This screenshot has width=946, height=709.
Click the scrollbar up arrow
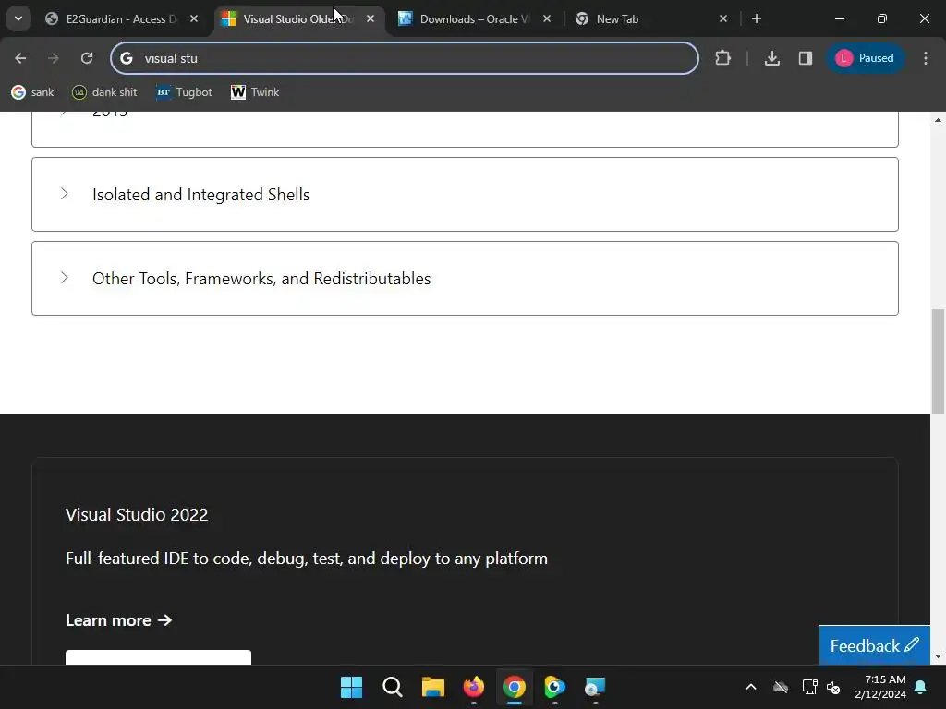click(x=938, y=120)
